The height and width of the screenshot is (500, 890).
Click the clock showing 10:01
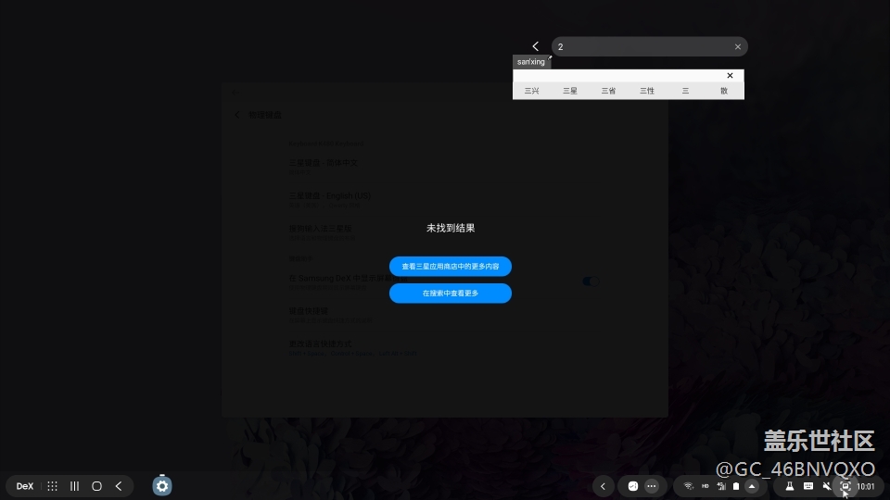[x=866, y=486]
